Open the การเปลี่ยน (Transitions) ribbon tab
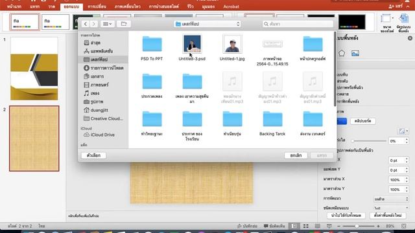This screenshot has width=415, height=233. click(x=97, y=6)
